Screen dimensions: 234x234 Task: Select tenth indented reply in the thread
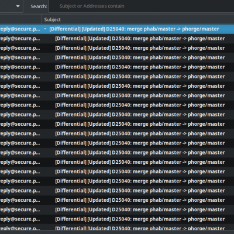click(117, 124)
